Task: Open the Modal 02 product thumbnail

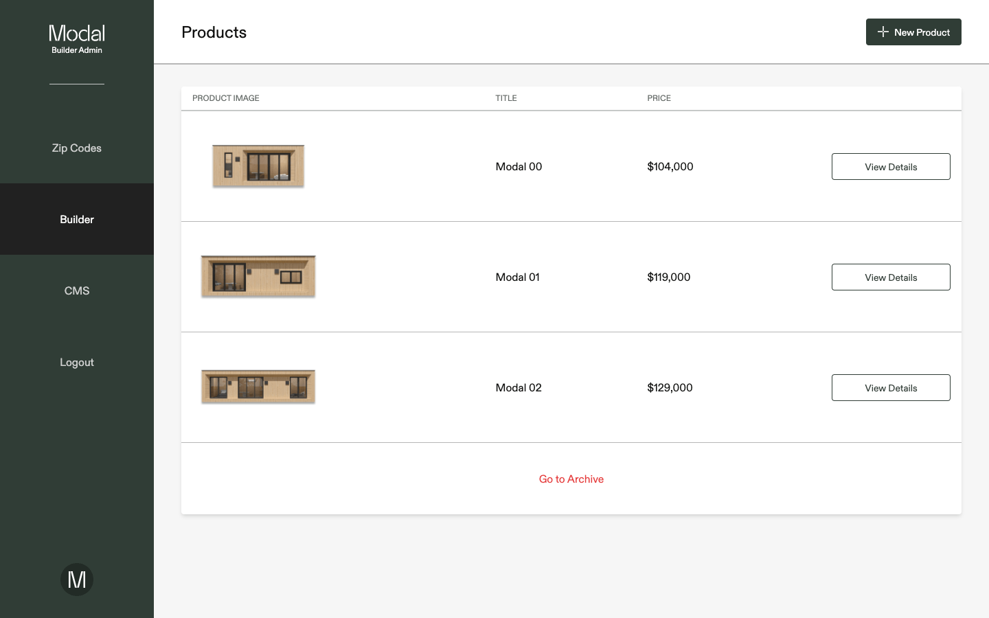Action: coord(258,387)
